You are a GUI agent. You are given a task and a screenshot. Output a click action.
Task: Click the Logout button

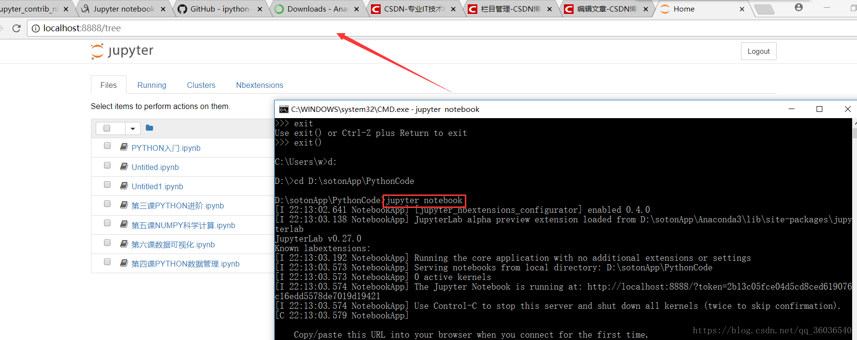[x=758, y=51]
